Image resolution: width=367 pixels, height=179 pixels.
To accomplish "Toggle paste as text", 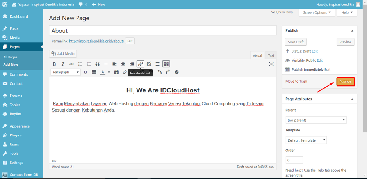I will coord(116,72).
